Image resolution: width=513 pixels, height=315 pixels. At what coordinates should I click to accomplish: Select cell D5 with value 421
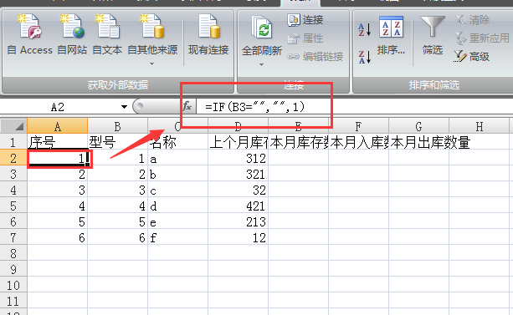pyautogui.click(x=238, y=206)
